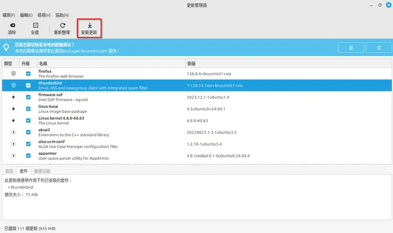Select the firefox package name
393x233 pixels.
[x=45, y=71]
